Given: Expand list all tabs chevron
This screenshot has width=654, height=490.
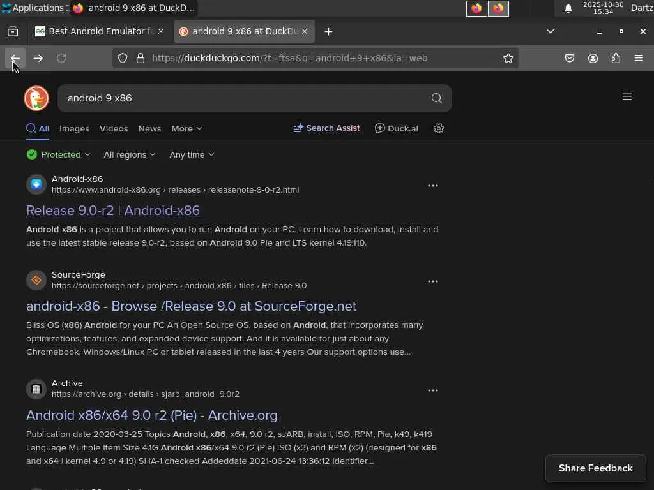Looking at the screenshot, I should point(551,31).
